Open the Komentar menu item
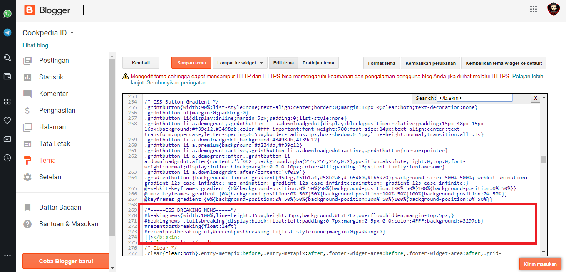 click(x=53, y=94)
